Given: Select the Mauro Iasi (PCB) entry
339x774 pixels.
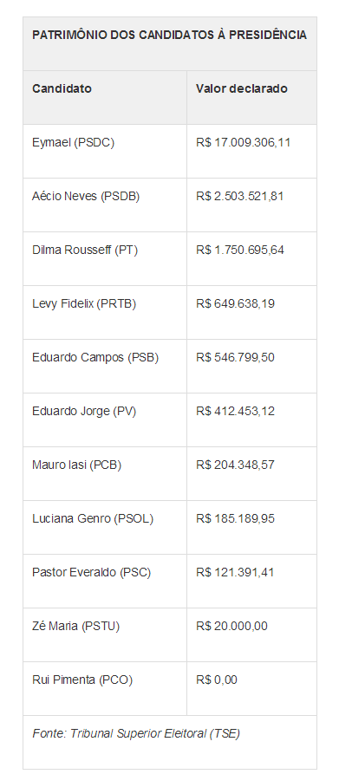Looking at the screenshot, I should coord(76,465).
